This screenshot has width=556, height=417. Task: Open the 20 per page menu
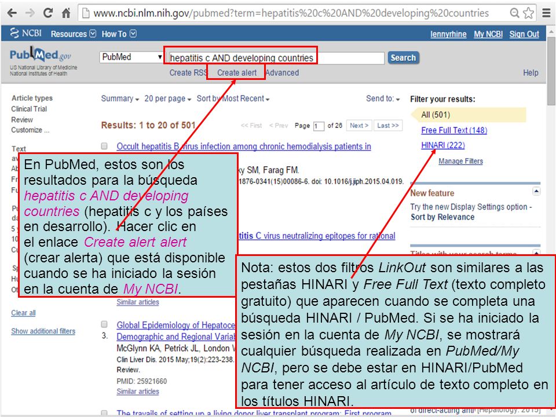coord(168,98)
